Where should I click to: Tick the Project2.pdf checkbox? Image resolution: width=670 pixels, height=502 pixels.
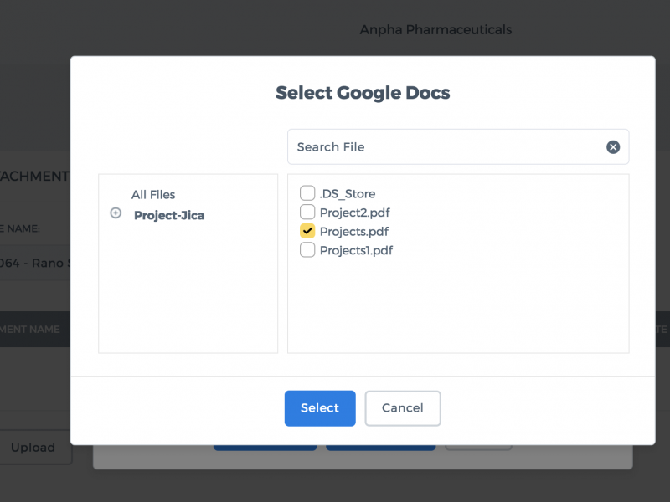pyautogui.click(x=307, y=212)
